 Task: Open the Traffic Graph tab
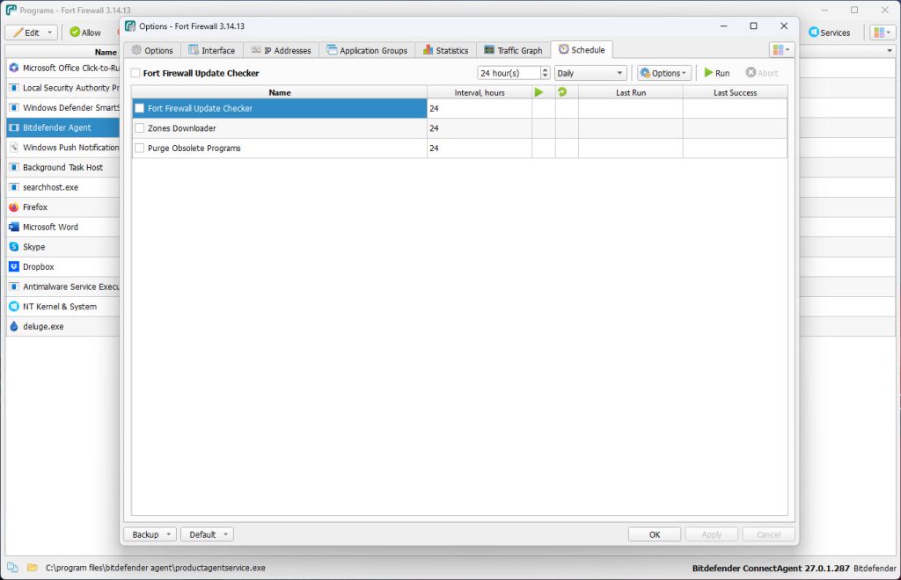pyautogui.click(x=513, y=50)
